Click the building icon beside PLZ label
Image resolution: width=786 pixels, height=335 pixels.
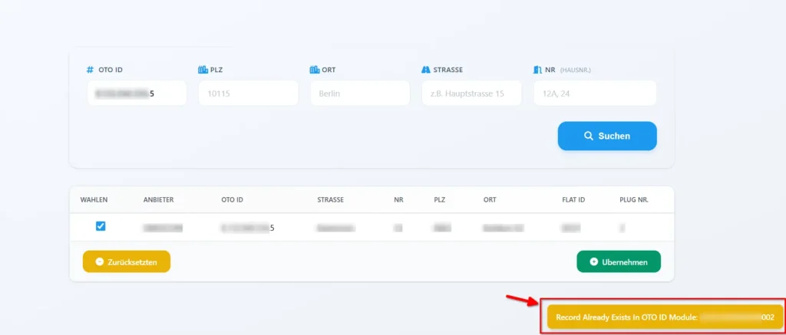[x=203, y=70]
